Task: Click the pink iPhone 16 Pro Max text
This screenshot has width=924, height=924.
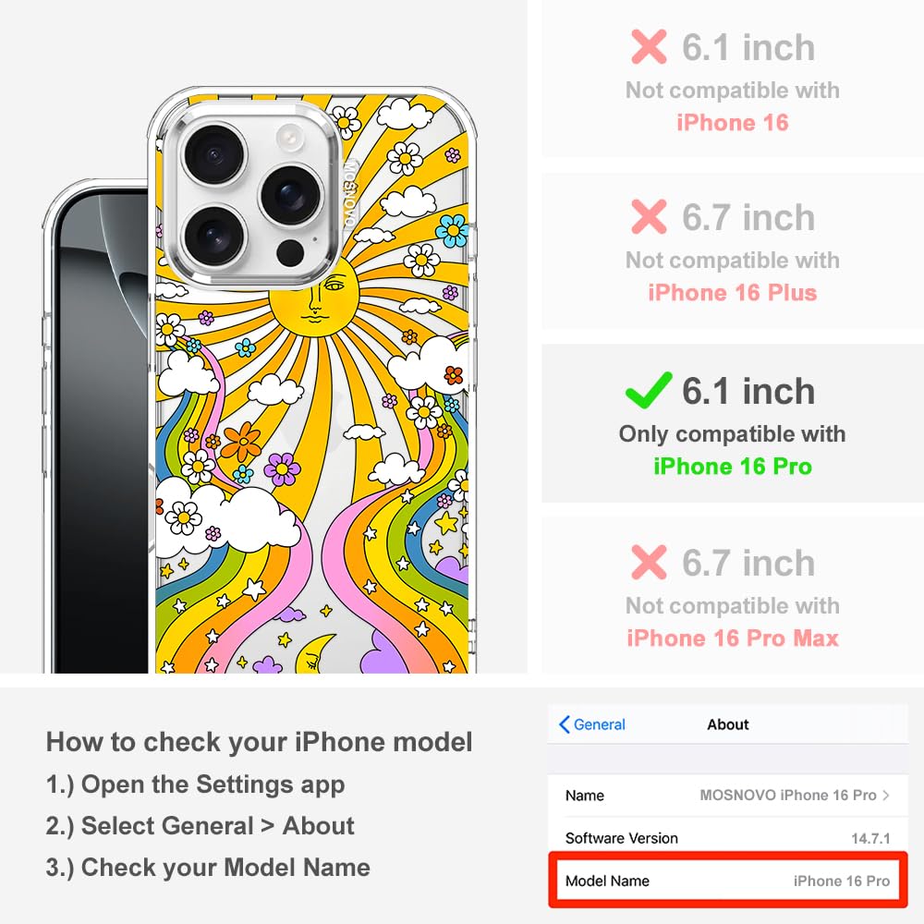Action: [x=733, y=638]
